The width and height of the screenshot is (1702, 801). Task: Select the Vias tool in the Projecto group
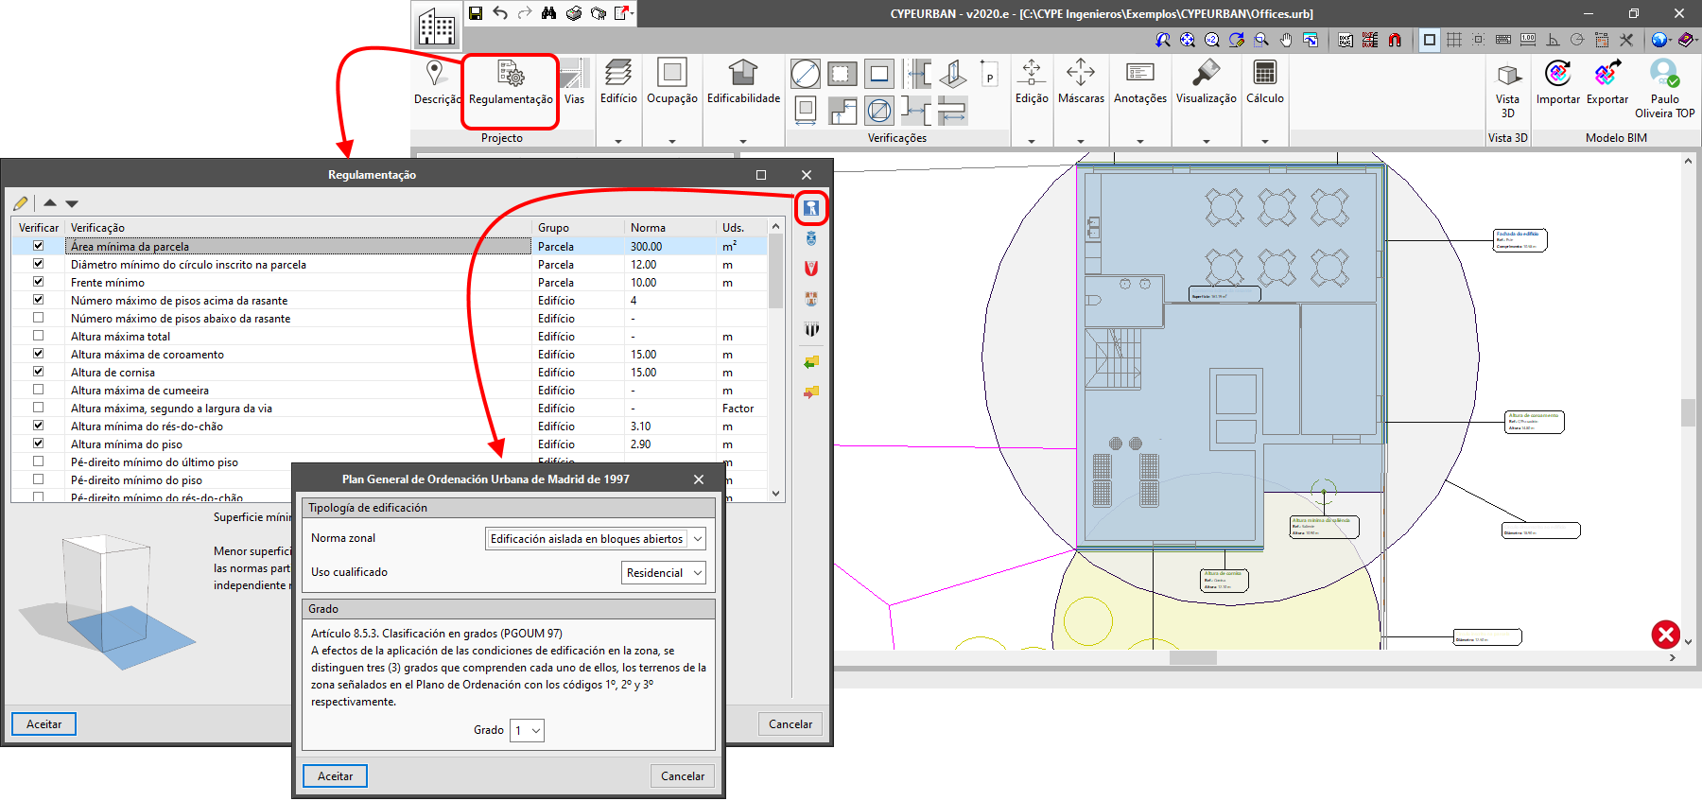tap(574, 83)
